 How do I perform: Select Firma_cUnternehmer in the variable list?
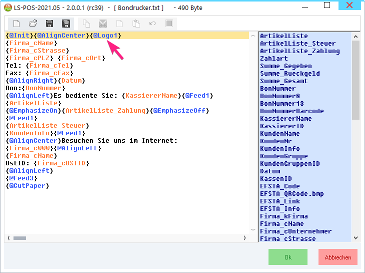296,231
